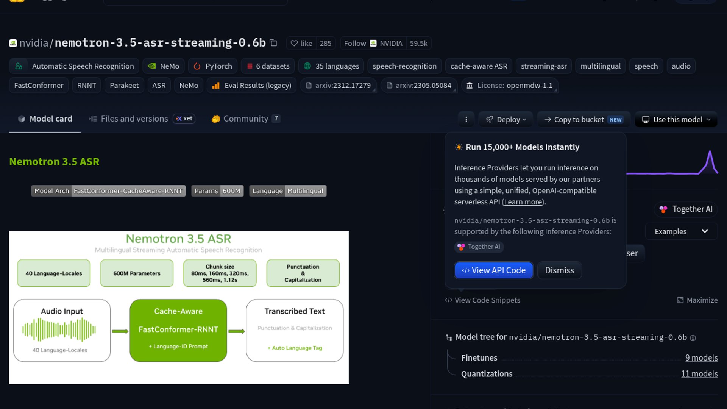The image size is (727, 409).
Task: Select the multilingual tag
Action: click(x=601, y=66)
